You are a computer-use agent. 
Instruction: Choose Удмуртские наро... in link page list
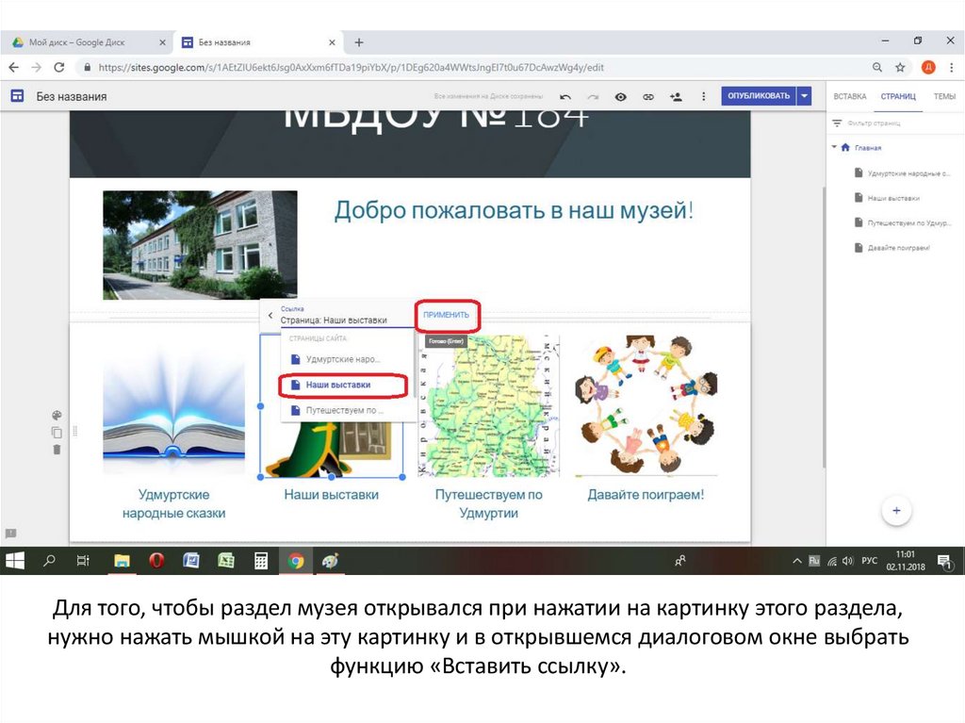[x=347, y=359]
